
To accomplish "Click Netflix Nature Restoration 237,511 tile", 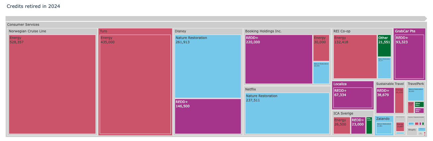I will pos(287,113).
